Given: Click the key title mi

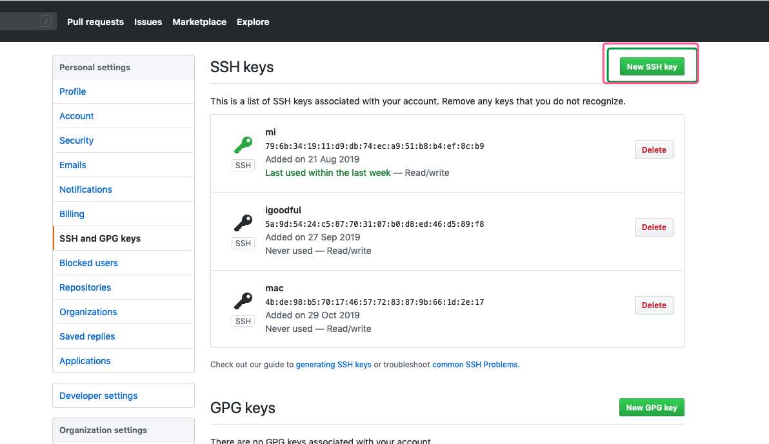Looking at the screenshot, I should coord(271,132).
